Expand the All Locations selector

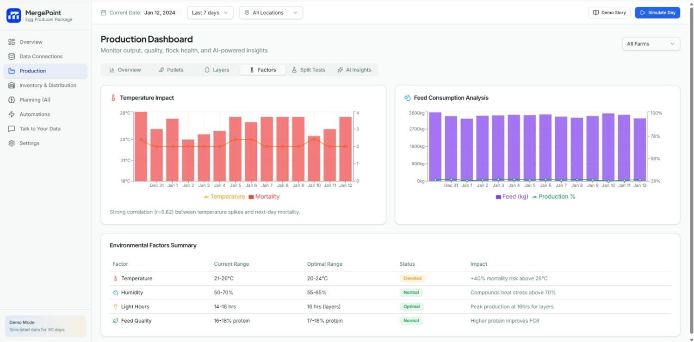tap(271, 12)
